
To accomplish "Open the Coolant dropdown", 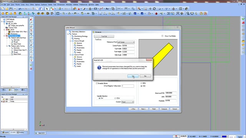I will tap(128, 102).
